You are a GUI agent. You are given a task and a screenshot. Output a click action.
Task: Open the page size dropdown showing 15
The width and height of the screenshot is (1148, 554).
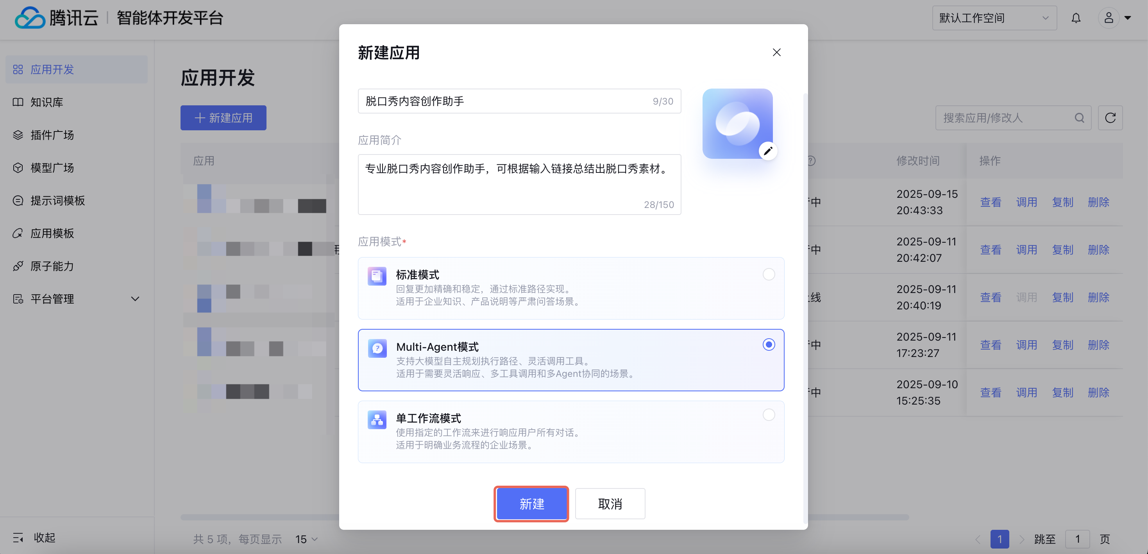coord(306,539)
